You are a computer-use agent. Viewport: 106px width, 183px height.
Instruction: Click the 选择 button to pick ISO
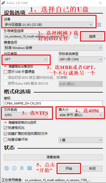click(x=92, y=36)
